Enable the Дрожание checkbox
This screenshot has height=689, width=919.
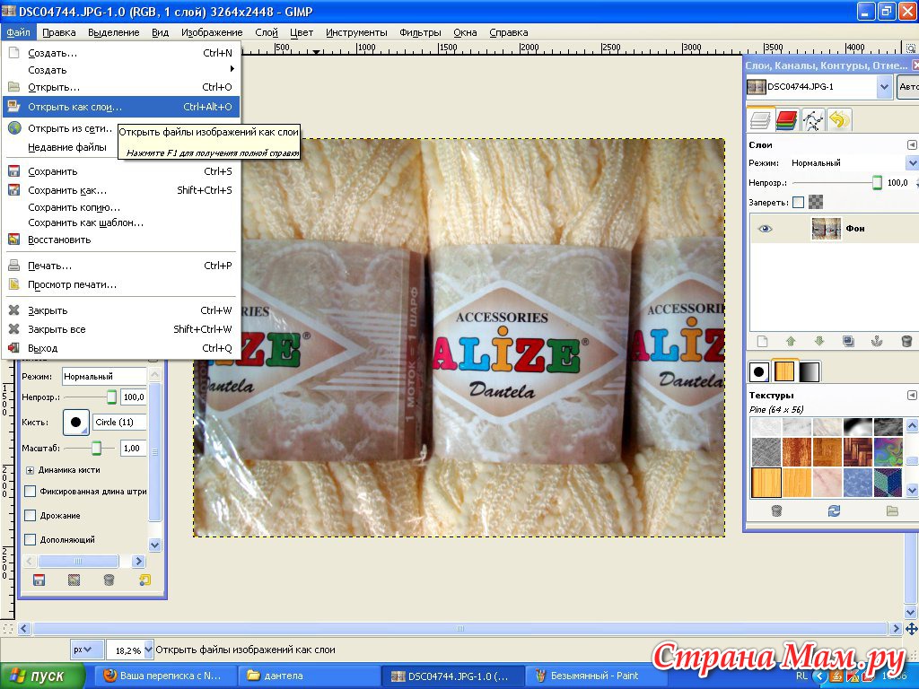[x=30, y=516]
